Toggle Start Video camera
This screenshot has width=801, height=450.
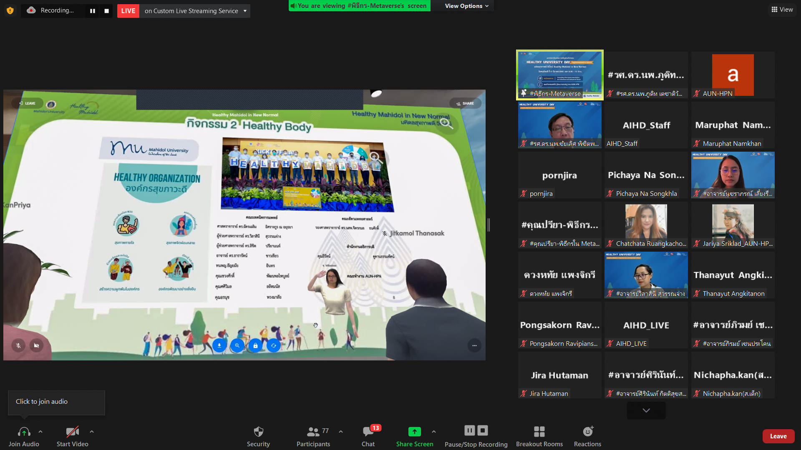[x=72, y=436]
